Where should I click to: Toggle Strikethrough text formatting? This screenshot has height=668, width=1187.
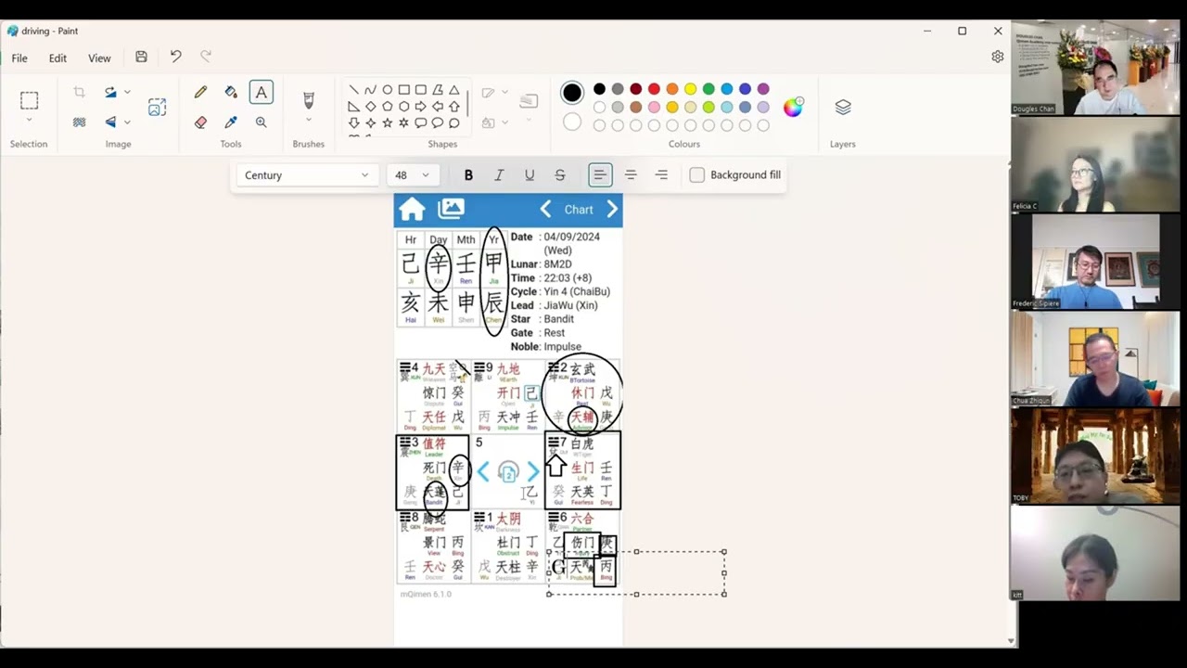coord(560,174)
